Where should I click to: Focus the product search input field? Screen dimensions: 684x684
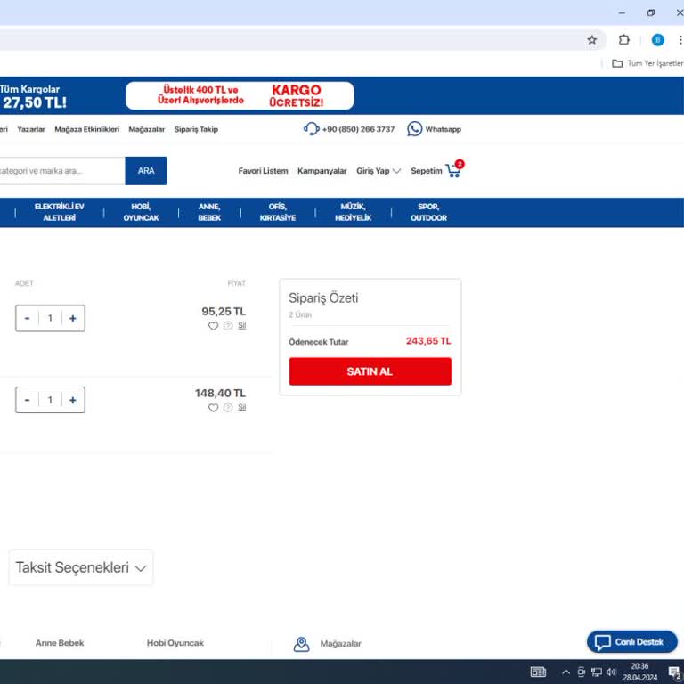point(61,171)
